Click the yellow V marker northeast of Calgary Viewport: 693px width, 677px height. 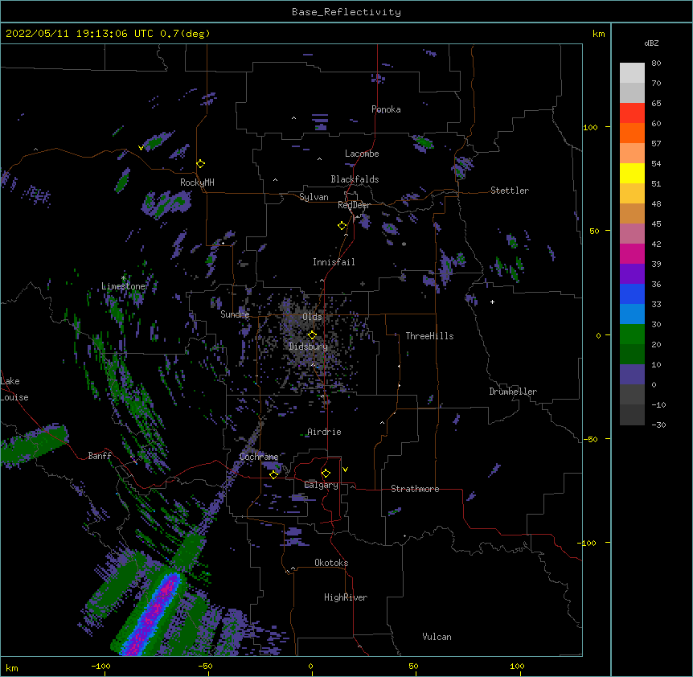[345, 470]
